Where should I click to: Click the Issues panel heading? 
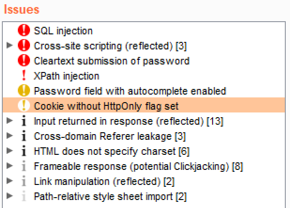click(x=22, y=9)
